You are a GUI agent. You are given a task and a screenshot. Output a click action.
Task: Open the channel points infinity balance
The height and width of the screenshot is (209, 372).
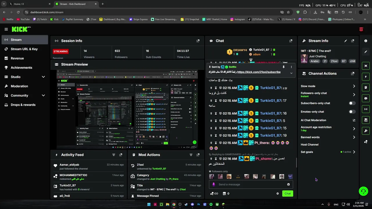click(214, 194)
